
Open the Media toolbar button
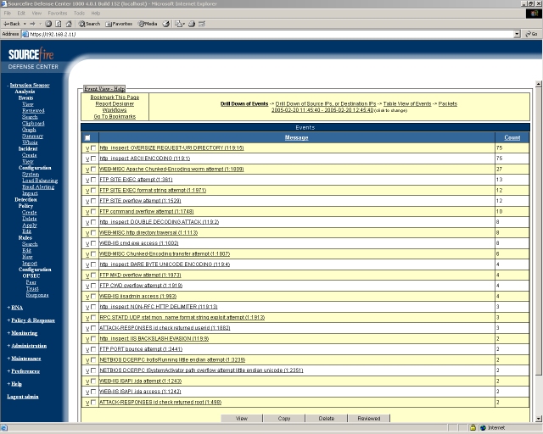click(x=148, y=24)
